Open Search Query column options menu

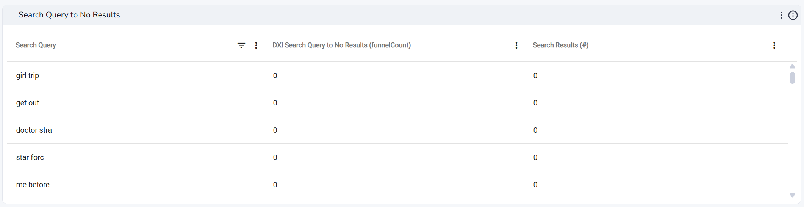click(256, 45)
